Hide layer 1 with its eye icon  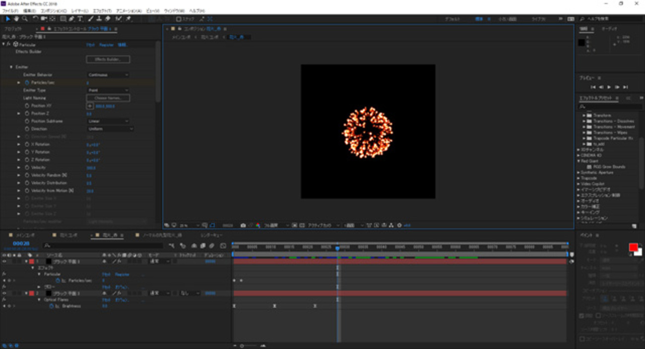tap(4, 261)
